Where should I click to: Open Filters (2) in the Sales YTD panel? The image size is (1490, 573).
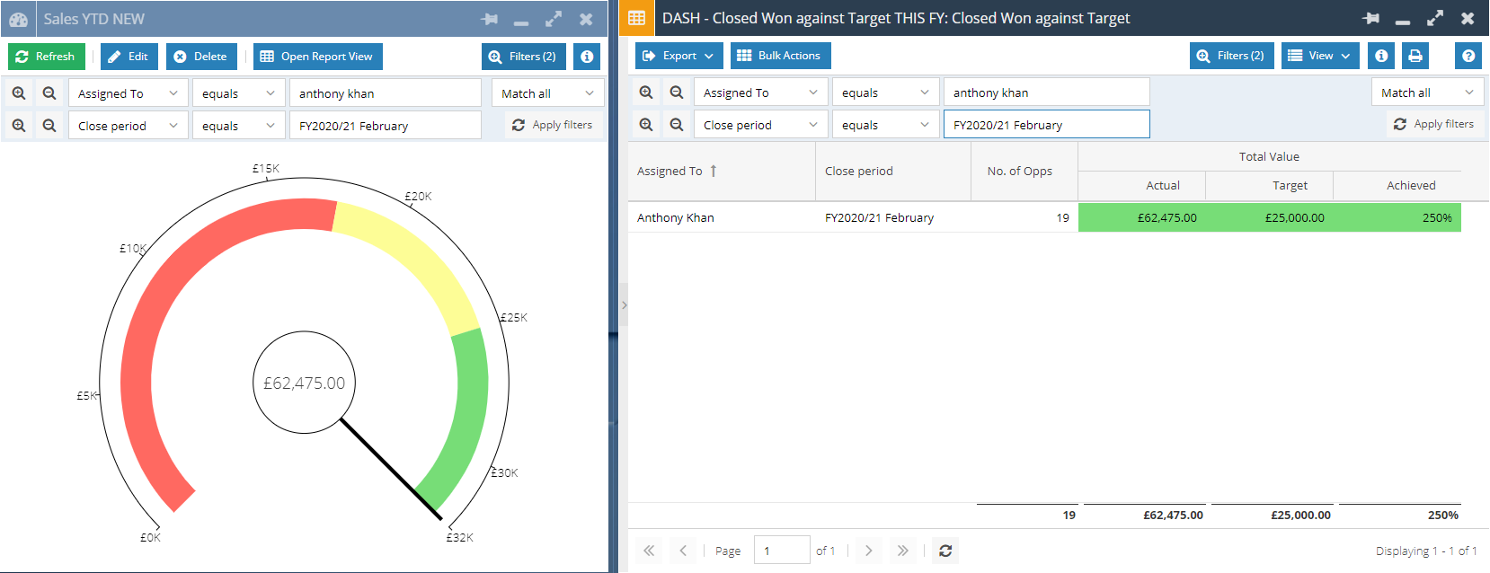click(x=523, y=57)
